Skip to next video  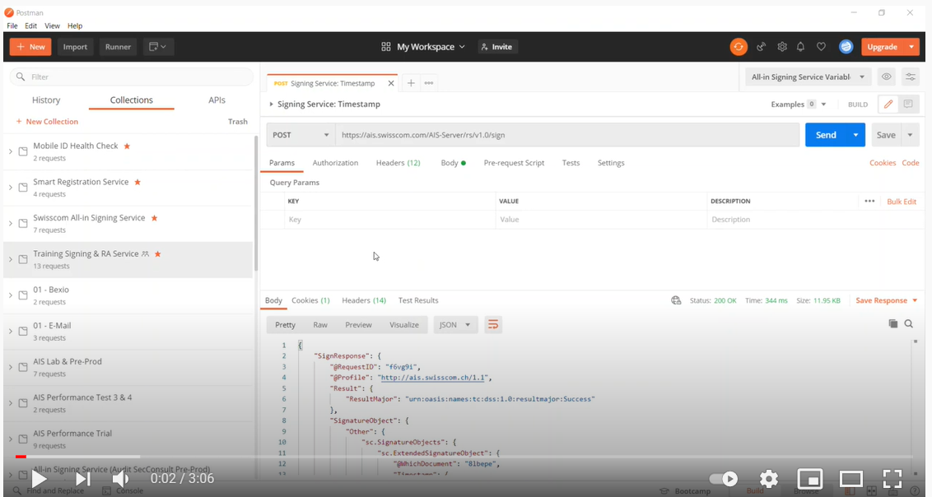coord(83,479)
